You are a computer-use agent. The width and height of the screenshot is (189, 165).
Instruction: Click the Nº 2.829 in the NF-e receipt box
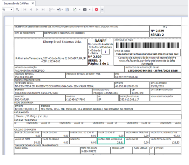coord(157,31)
